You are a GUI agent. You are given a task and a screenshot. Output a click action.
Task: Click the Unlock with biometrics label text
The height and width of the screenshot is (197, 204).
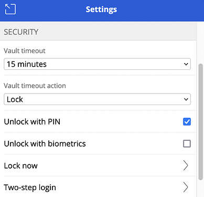tap(45, 144)
